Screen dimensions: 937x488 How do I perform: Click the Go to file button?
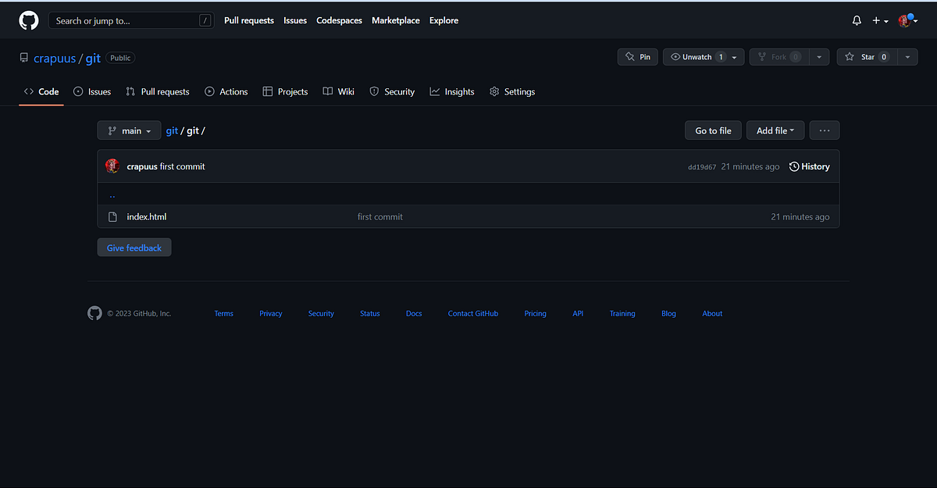(x=712, y=130)
